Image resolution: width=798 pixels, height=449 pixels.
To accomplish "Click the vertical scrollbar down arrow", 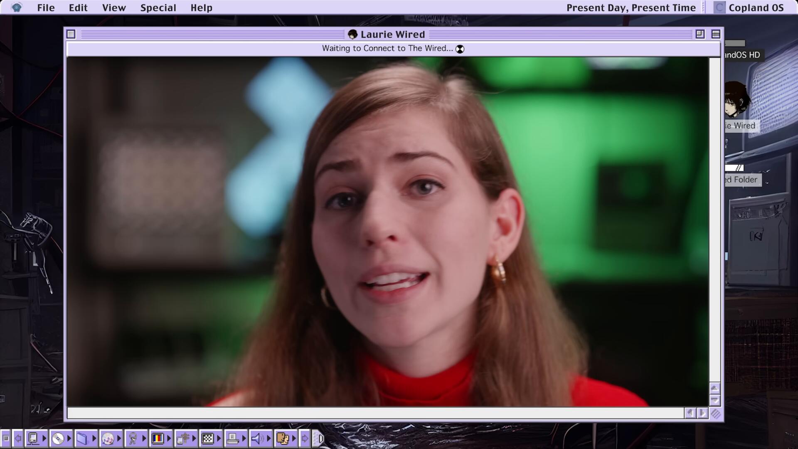I will coord(714,400).
